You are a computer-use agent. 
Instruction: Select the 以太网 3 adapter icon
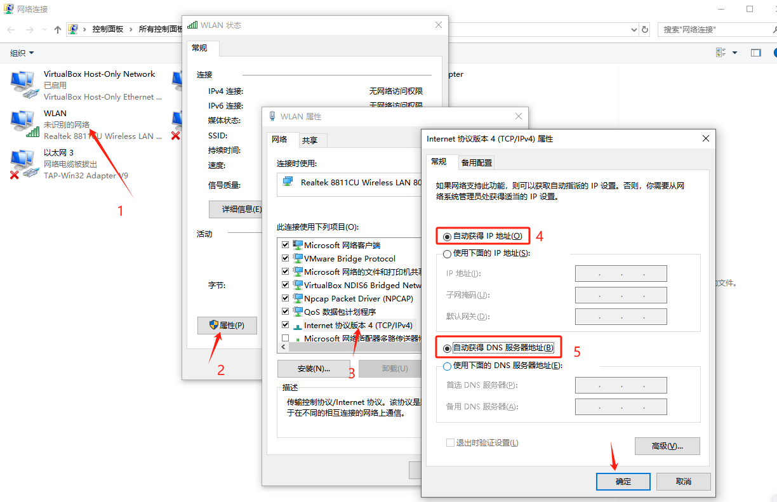(x=24, y=164)
